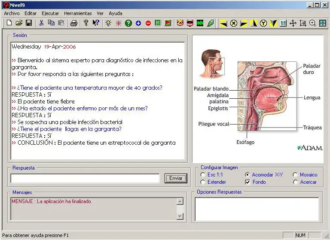Click the question mark About icon
Image resolution: width=330 pixels, height=240 pixels.
point(86,23)
